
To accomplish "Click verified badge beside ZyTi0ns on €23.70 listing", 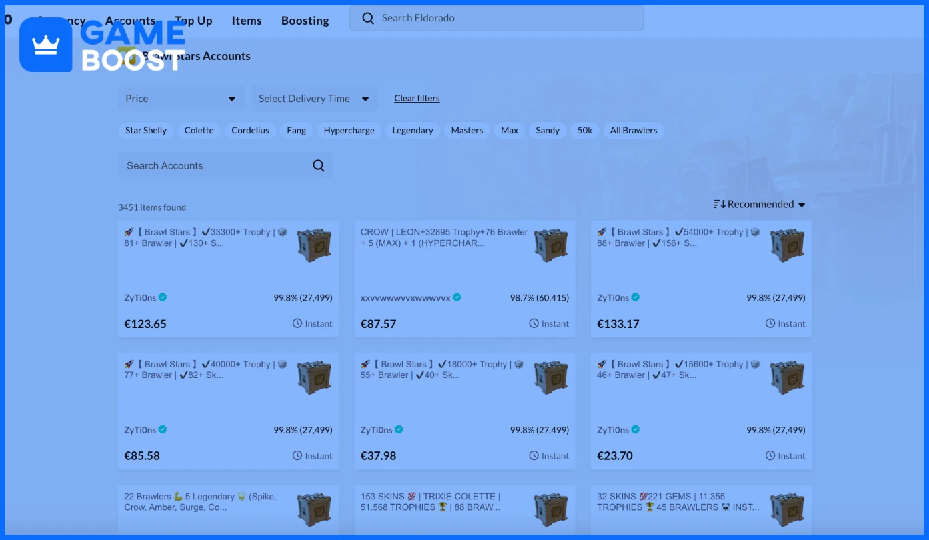I will click(636, 429).
